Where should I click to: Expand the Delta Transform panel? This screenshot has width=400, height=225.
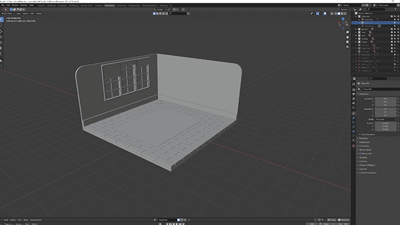368,134
